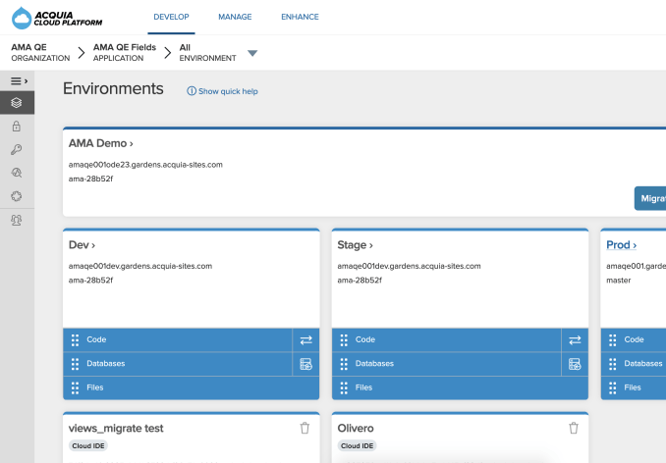Click the trash icon on Olivero card
Image resolution: width=666 pixels, height=463 pixels.
click(574, 428)
